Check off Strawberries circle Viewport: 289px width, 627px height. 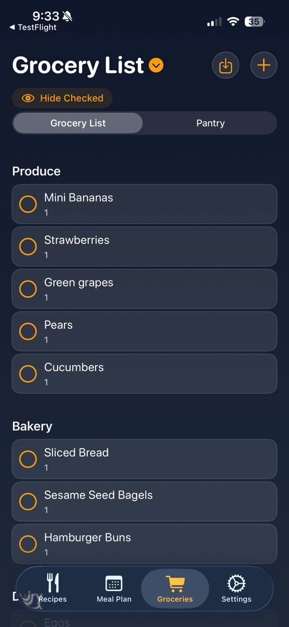click(28, 246)
